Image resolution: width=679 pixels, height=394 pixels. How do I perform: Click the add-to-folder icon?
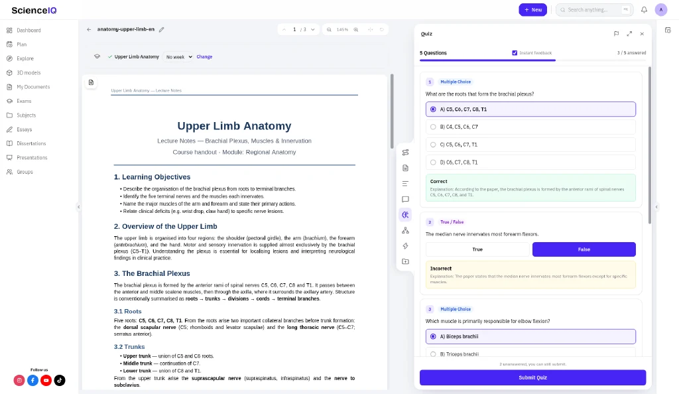405,261
